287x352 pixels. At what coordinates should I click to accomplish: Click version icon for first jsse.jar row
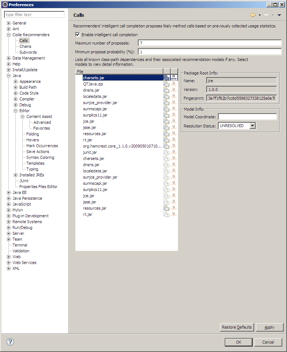click(x=166, y=127)
